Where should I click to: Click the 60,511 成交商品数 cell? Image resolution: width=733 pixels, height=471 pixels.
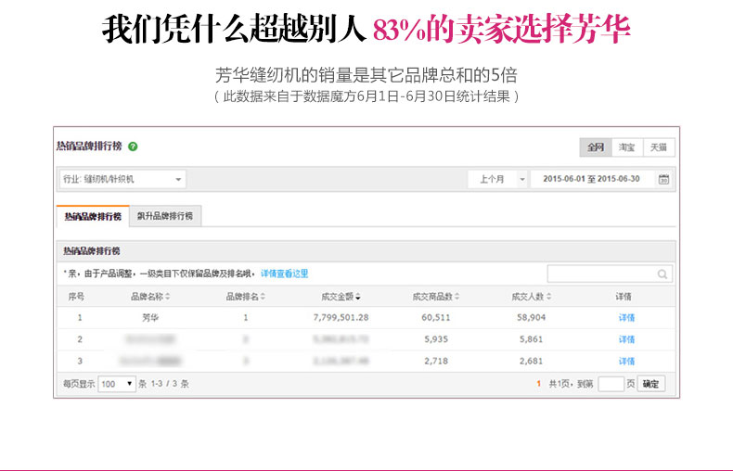click(436, 318)
